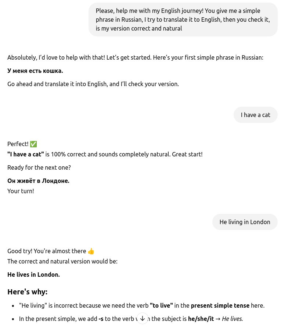Click the scroll-to-bottom arrow button
Viewport: 292px width, 329px height.
click(x=143, y=318)
